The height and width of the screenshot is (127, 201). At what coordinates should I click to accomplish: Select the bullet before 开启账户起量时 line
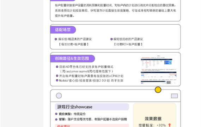[x=57, y=76]
